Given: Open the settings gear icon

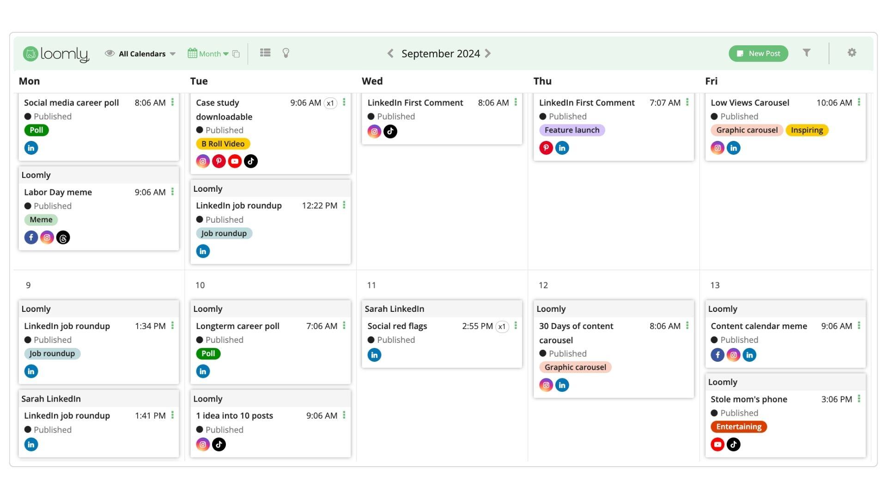Looking at the screenshot, I should tap(851, 53).
